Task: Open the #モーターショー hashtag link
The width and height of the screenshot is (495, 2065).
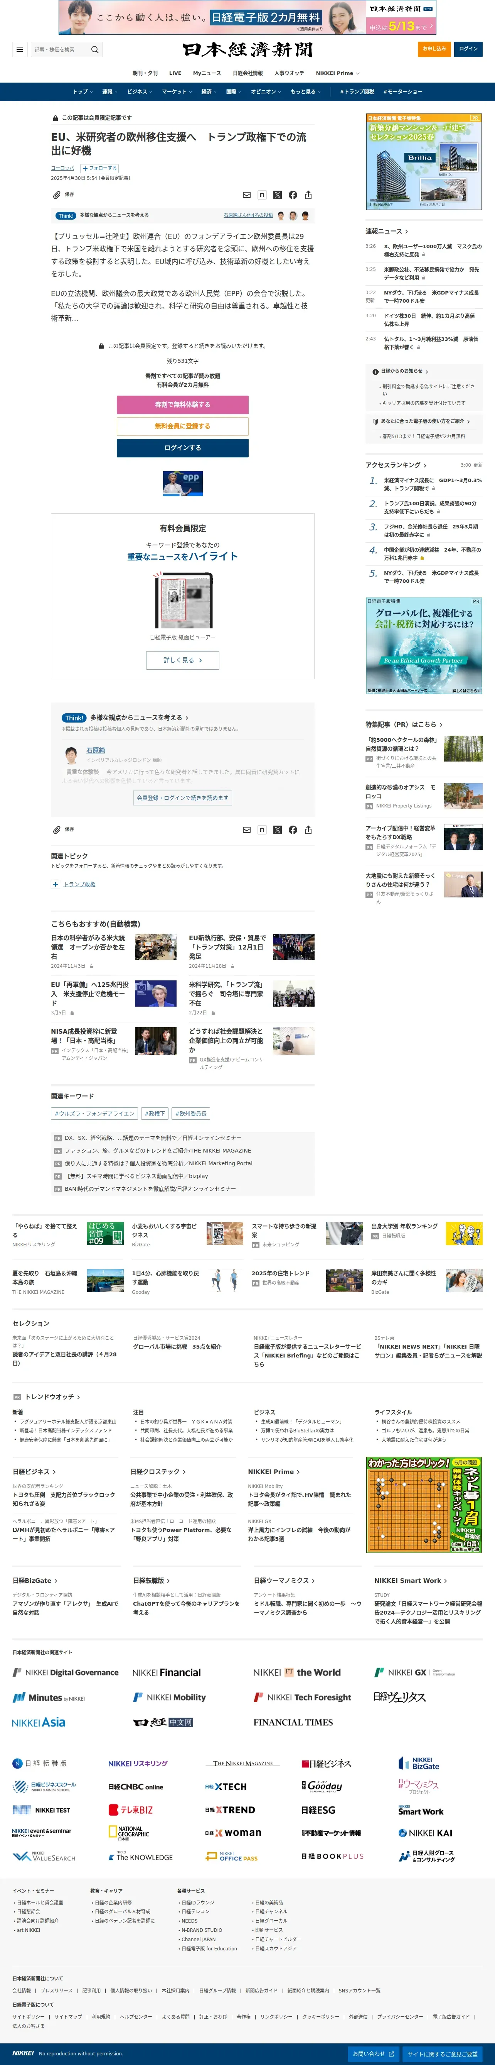Action: pyautogui.click(x=403, y=91)
